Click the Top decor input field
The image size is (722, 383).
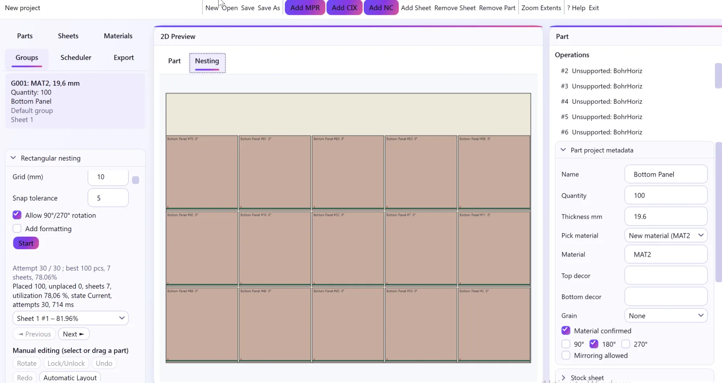point(666,276)
